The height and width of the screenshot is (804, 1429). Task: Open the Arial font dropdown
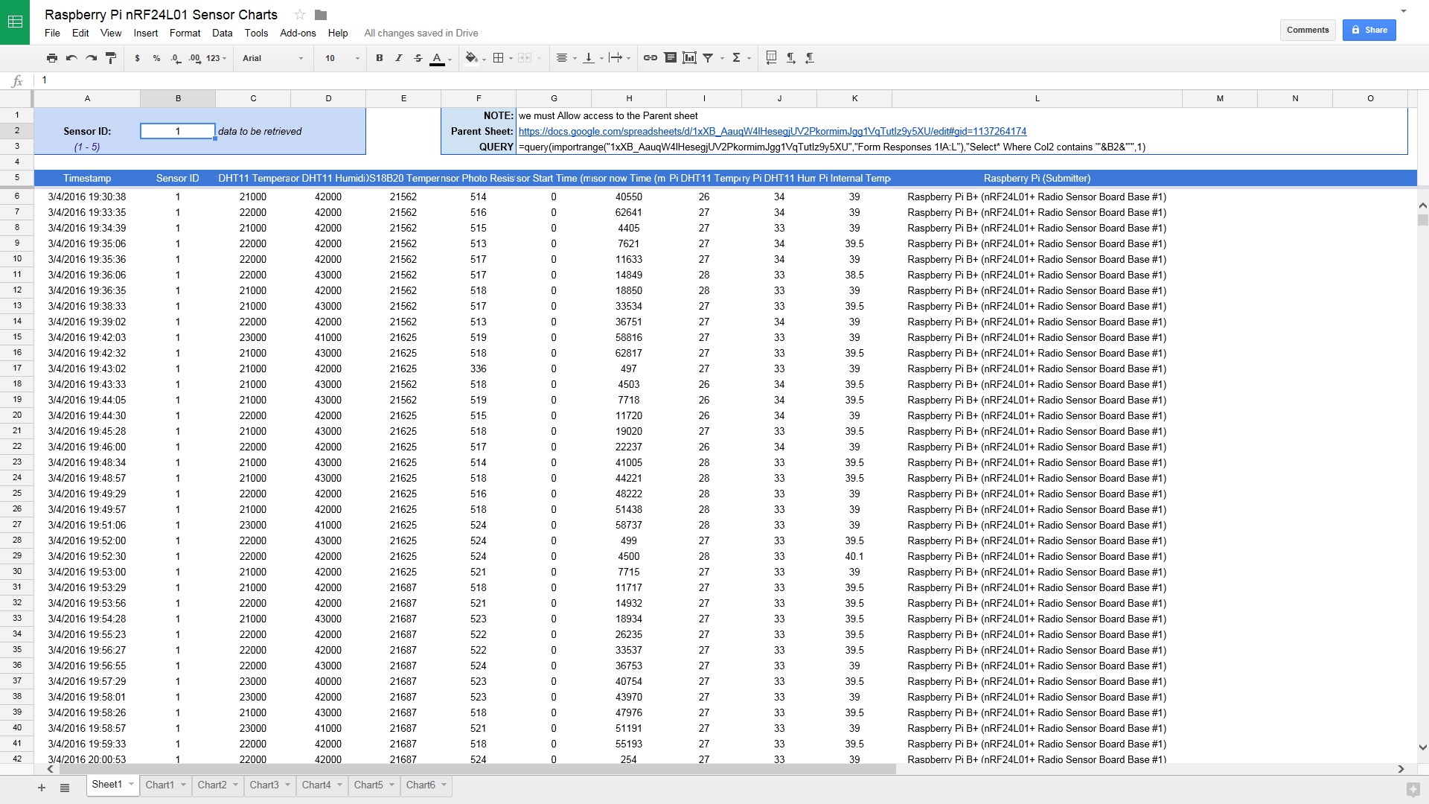click(272, 58)
